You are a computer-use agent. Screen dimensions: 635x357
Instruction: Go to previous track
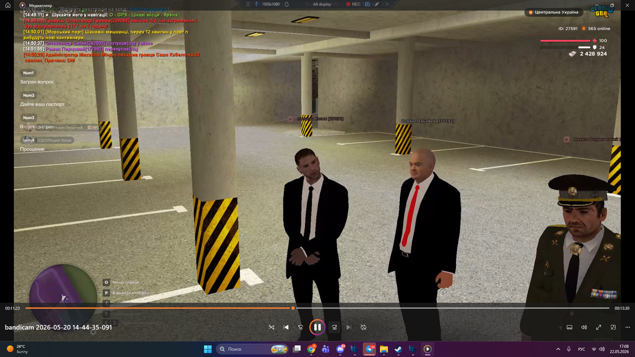[286, 327]
